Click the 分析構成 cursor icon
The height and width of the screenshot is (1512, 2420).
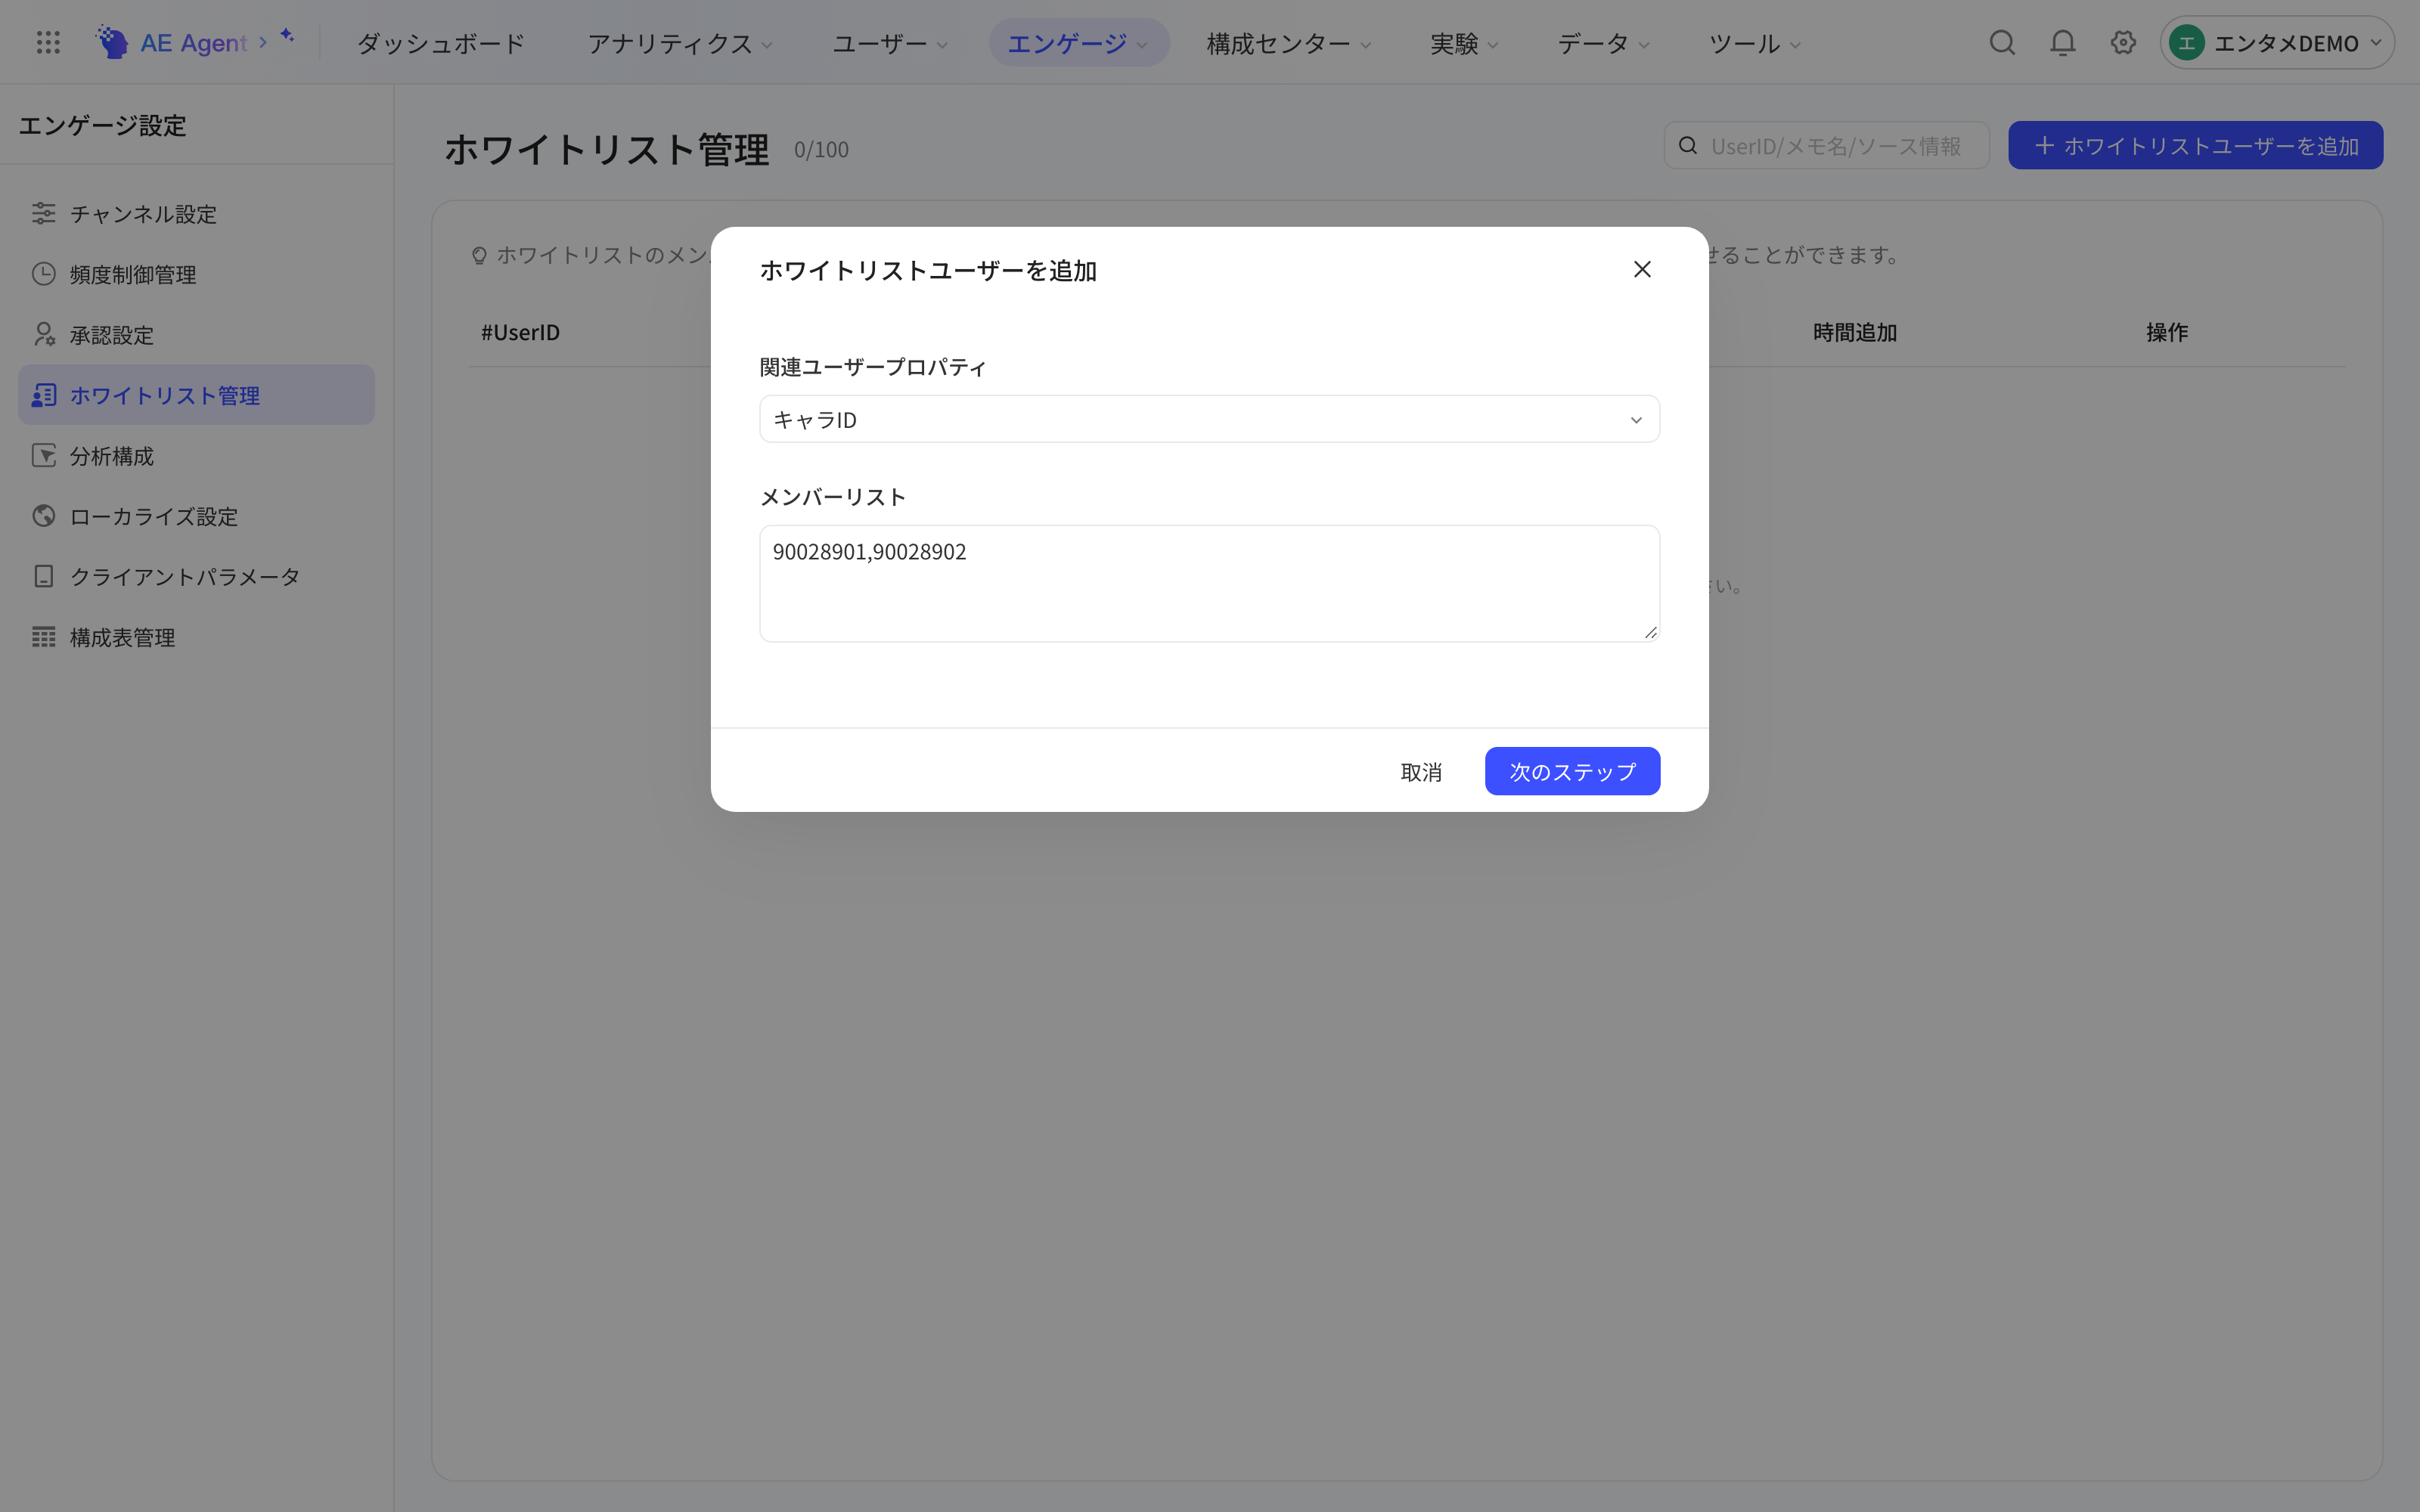43,455
